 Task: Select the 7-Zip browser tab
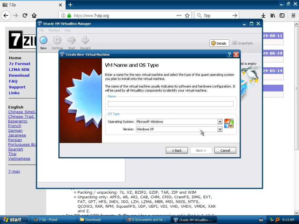click(33, 5)
